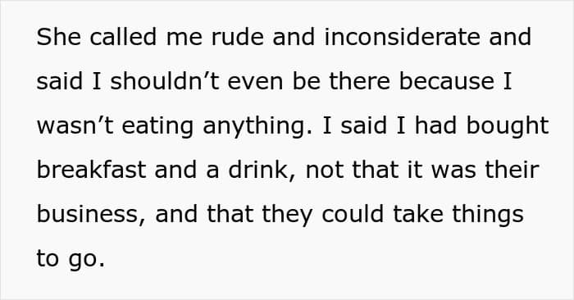Click the word "there" in second line
574x300 pixels.
[359, 81]
